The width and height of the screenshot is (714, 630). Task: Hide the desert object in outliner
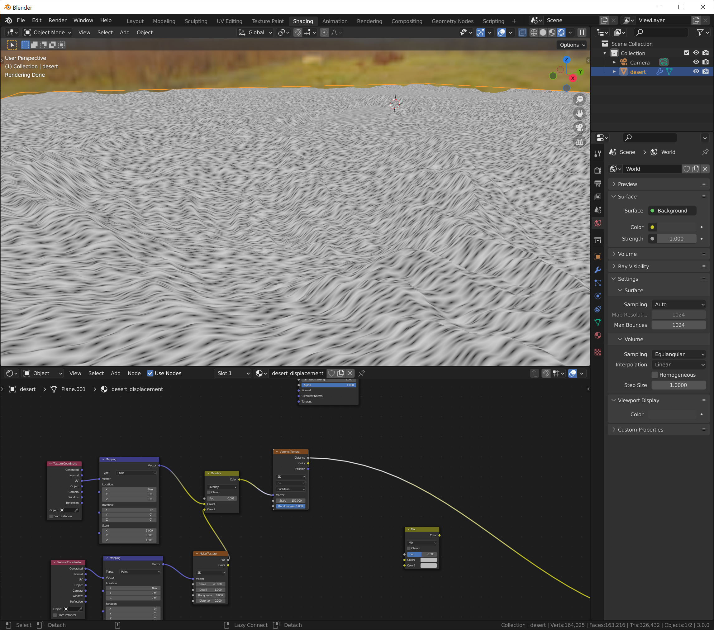696,72
